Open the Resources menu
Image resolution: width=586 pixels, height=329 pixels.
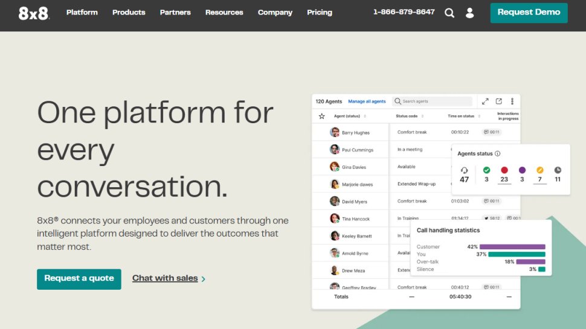coord(224,12)
